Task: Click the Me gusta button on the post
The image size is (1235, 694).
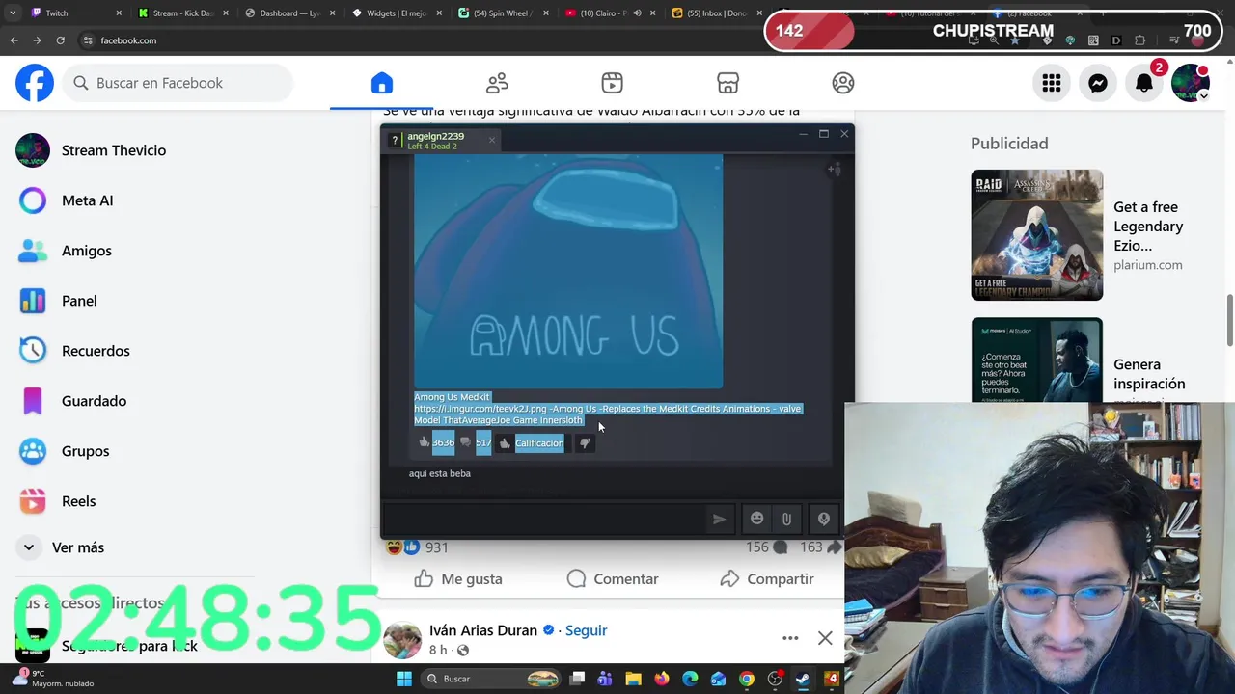Action: [458, 578]
